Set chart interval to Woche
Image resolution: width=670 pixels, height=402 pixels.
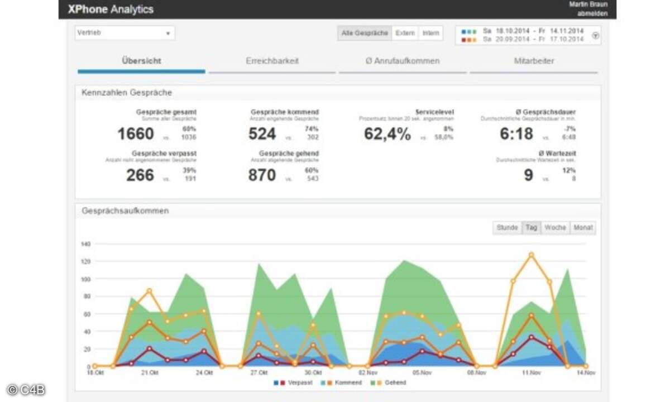click(556, 228)
